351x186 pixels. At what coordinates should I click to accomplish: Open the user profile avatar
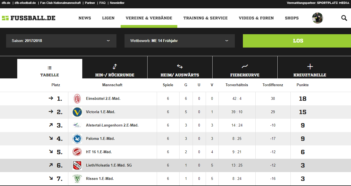317,18
